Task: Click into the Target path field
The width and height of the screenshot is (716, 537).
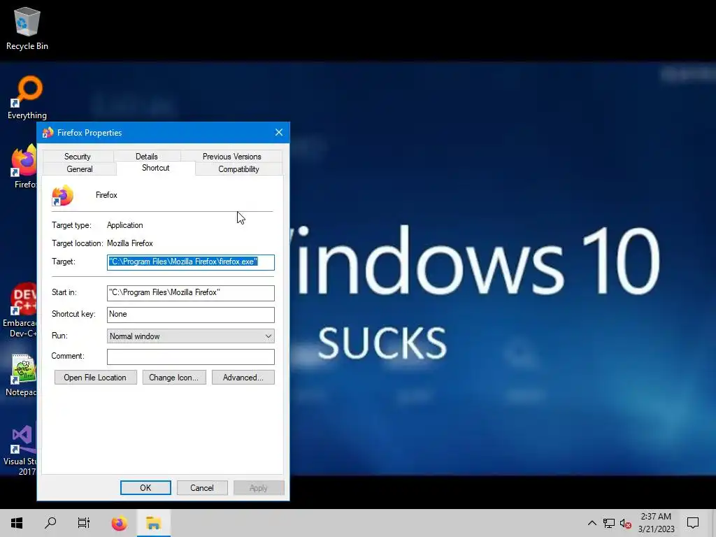Action: coord(190,262)
